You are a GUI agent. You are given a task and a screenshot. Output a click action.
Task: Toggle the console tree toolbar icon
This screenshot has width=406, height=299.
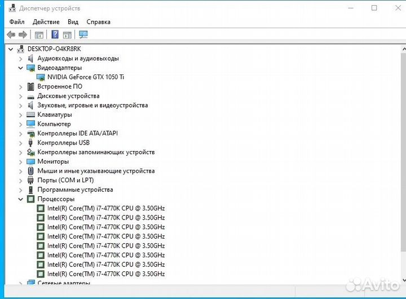(x=39, y=34)
